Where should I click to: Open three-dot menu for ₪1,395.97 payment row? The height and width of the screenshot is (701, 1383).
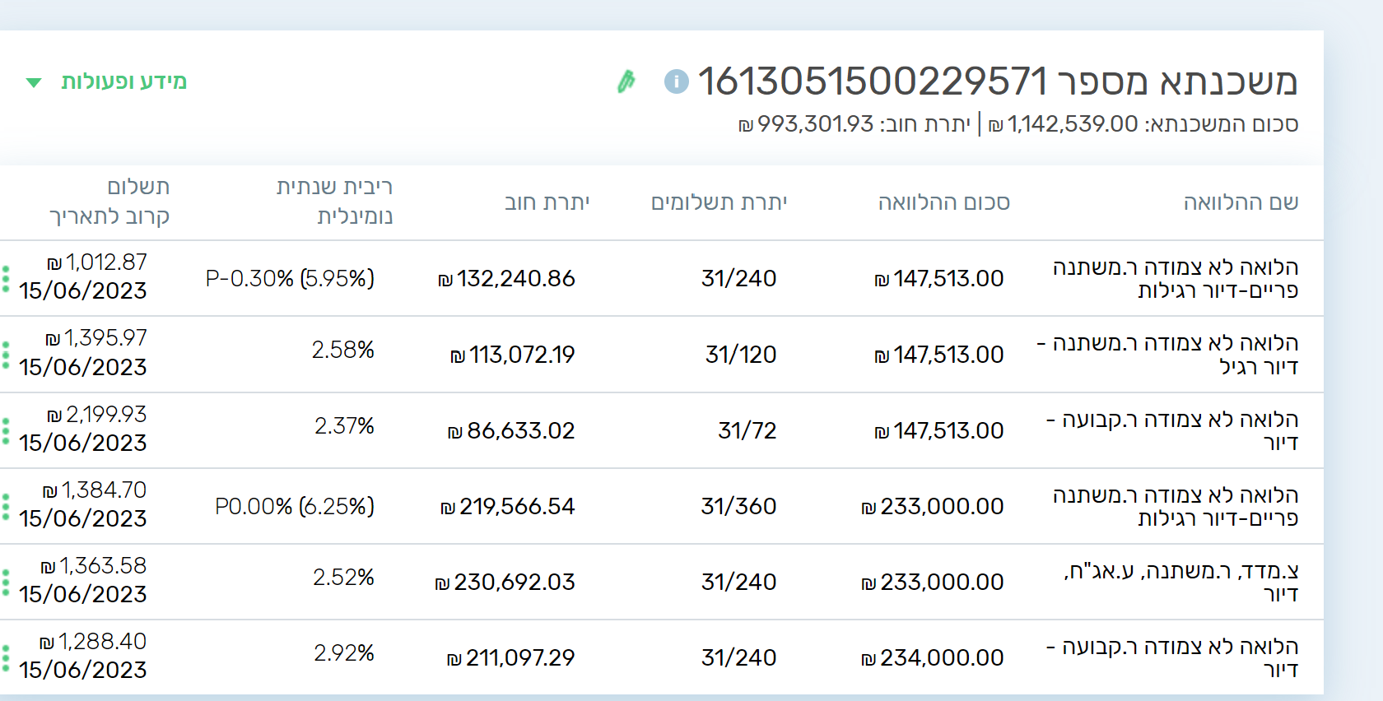6,355
